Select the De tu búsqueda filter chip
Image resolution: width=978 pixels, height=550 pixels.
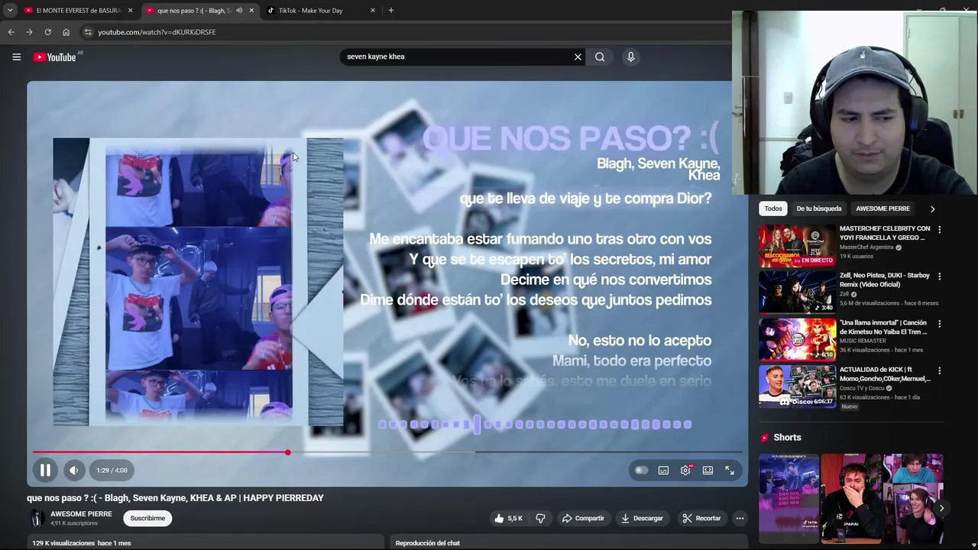click(x=818, y=209)
